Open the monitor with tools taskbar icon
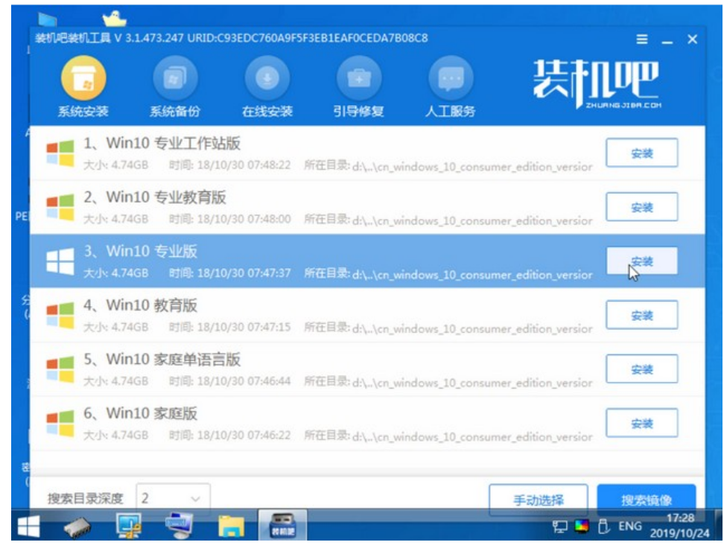This screenshot has height=548, width=724. [x=129, y=526]
